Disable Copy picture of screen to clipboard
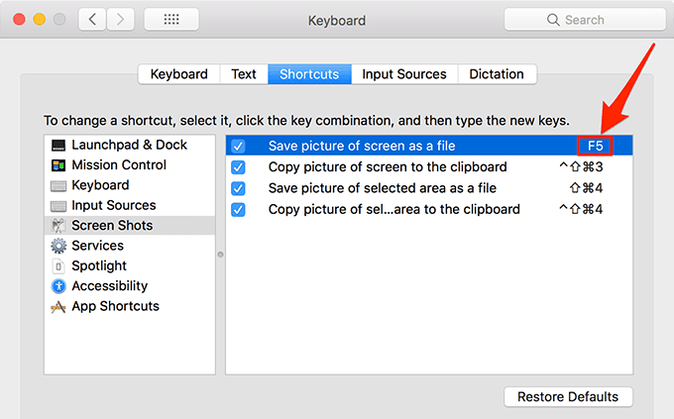674x419 pixels. point(238,167)
